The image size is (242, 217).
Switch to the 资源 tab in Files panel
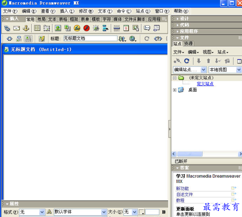pos(188,44)
